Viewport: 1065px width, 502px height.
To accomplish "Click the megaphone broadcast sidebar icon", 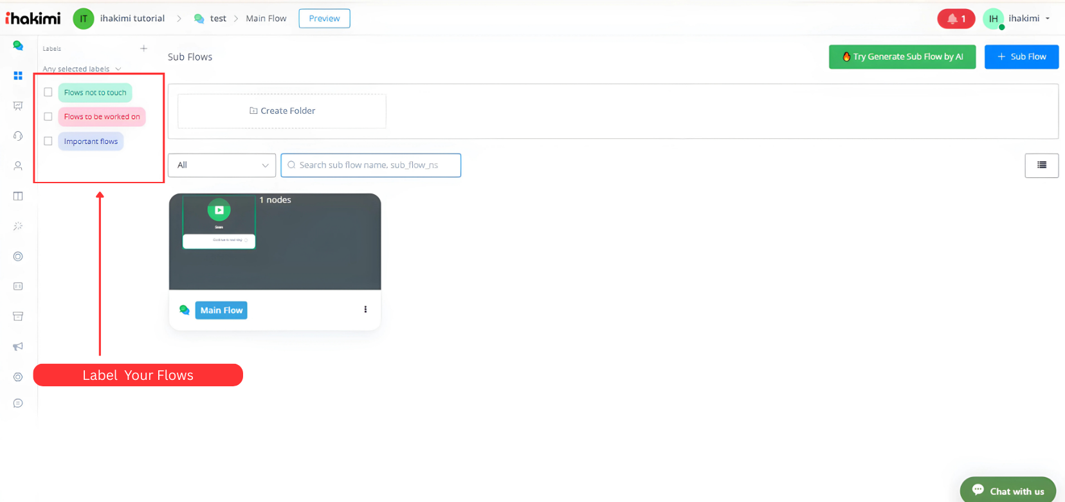I will pos(18,346).
